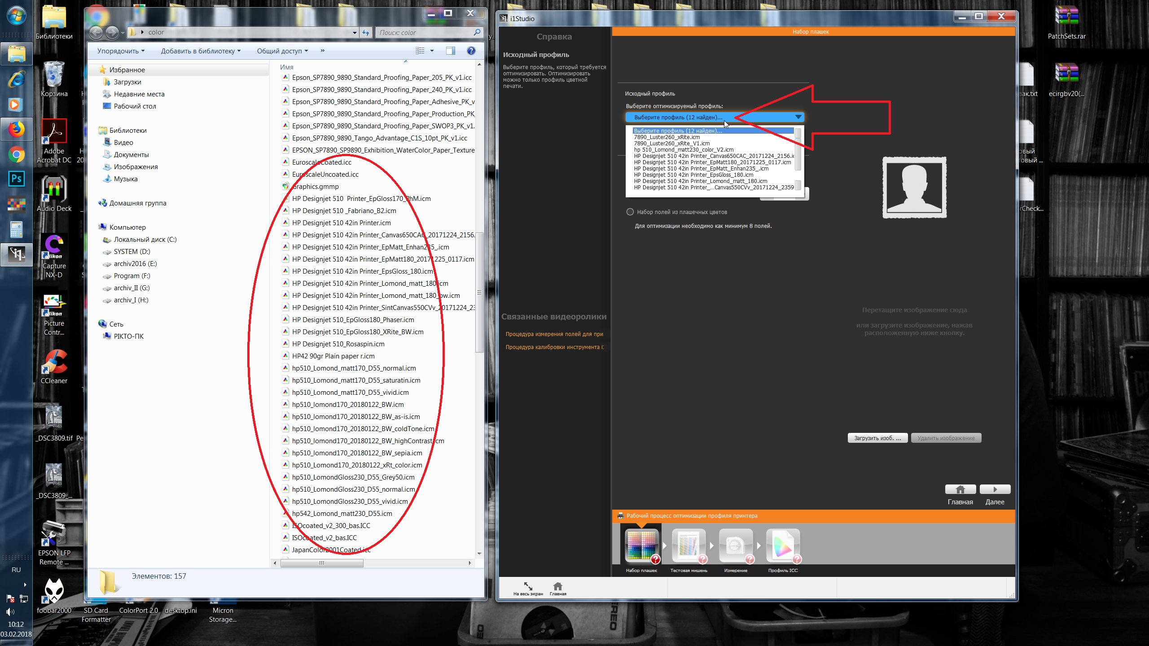The height and width of the screenshot is (646, 1149).
Task: Click the Explorer horizontal scrollbar thumb
Action: [322, 563]
